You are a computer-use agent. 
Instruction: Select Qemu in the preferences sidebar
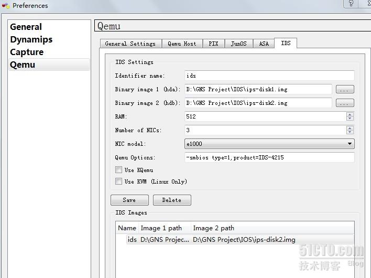49,65
